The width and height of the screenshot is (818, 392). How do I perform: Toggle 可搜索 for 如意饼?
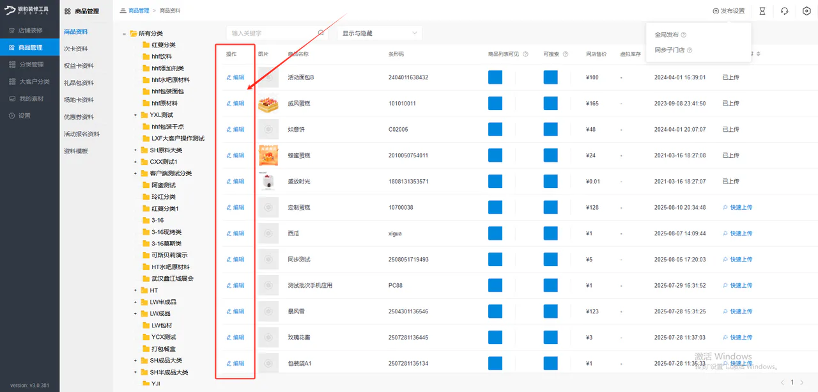[551, 129]
